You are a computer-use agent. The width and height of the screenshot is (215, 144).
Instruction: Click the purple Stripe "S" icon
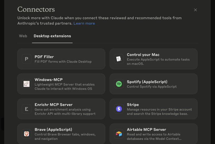coord(119,109)
